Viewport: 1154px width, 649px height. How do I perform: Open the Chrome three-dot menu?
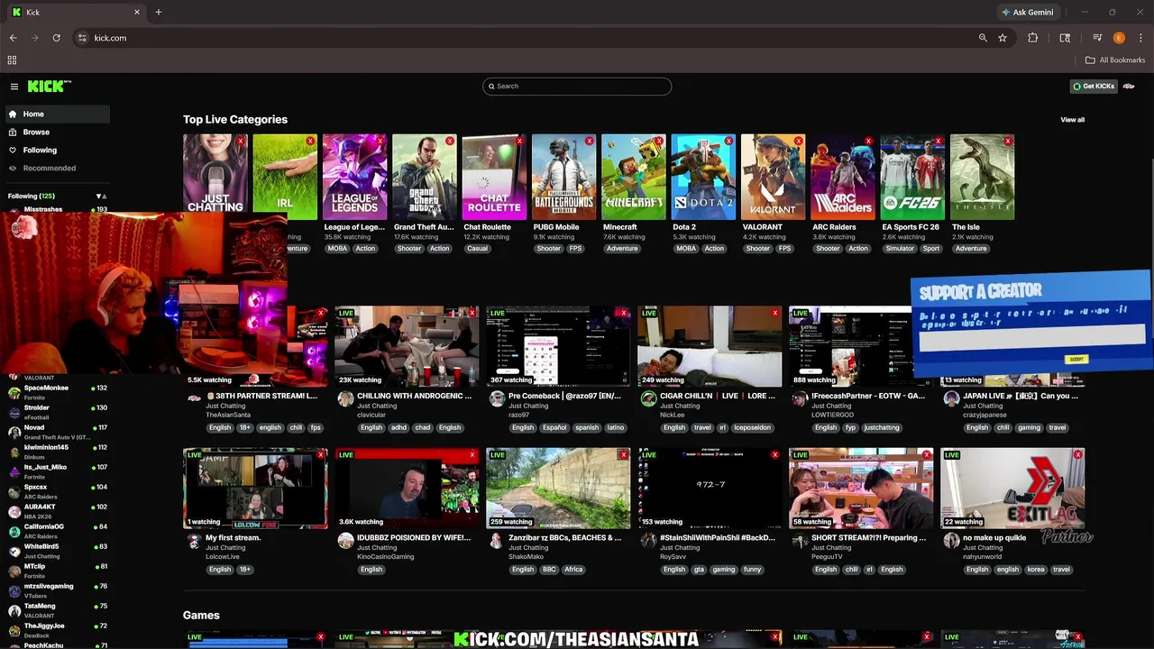pyautogui.click(x=1140, y=38)
